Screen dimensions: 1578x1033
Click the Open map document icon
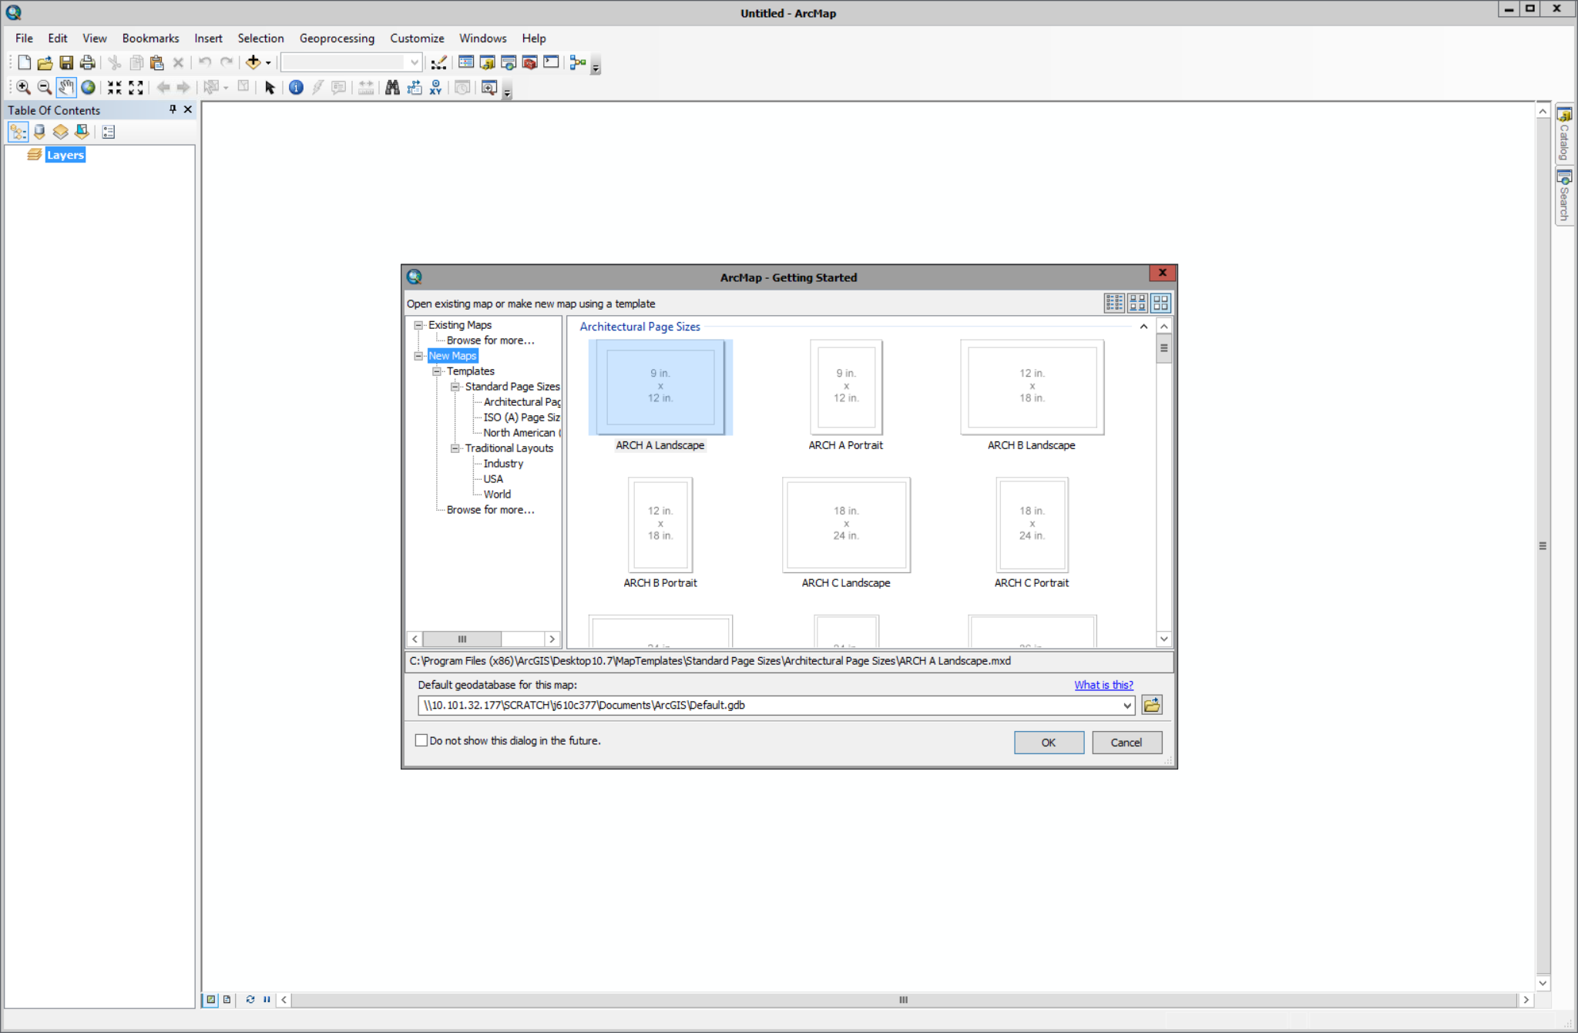(45, 62)
